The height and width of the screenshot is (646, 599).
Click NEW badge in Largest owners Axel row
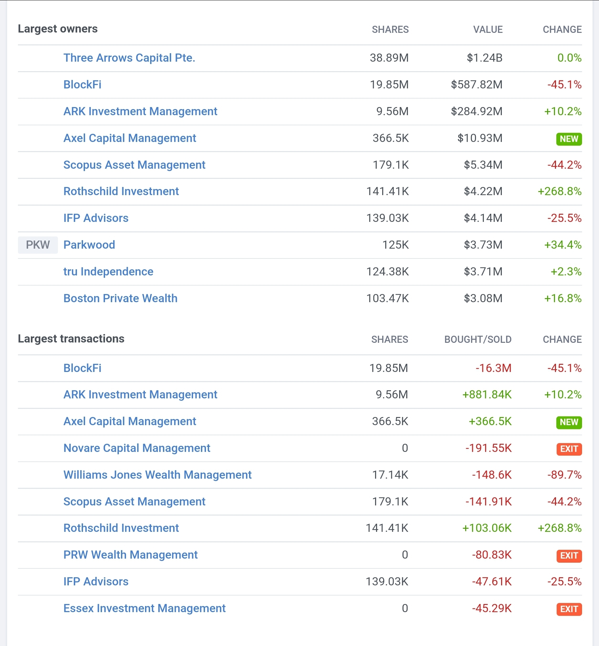(x=569, y=139)
